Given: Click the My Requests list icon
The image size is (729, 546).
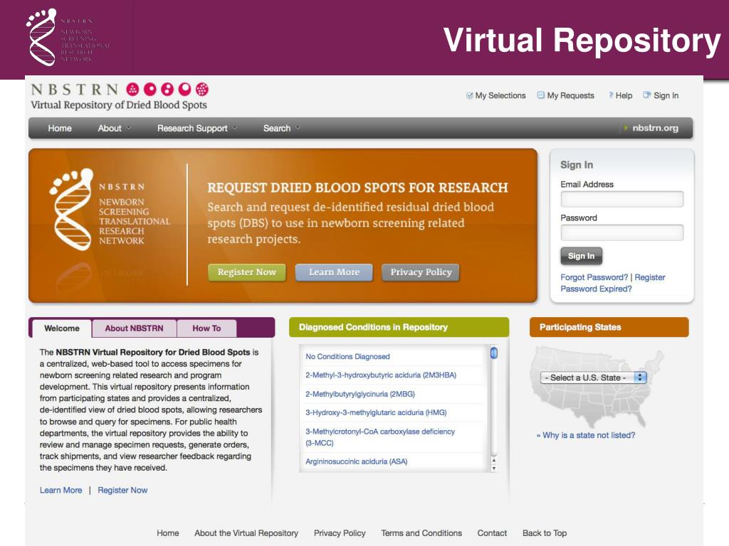Looking at the screenshot, I should pos(541,95).
